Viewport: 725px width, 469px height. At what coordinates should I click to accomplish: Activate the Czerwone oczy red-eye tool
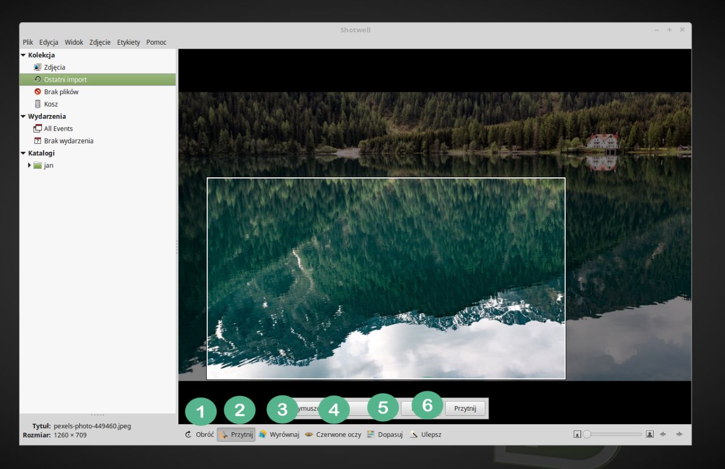(333, 434)
